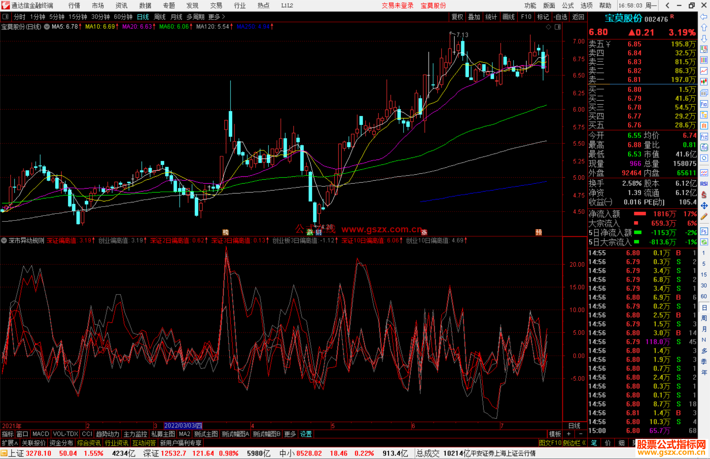Switch to 分时 time-sharing view
This screenshot has height=459, width=710.
tap(19, 17)
